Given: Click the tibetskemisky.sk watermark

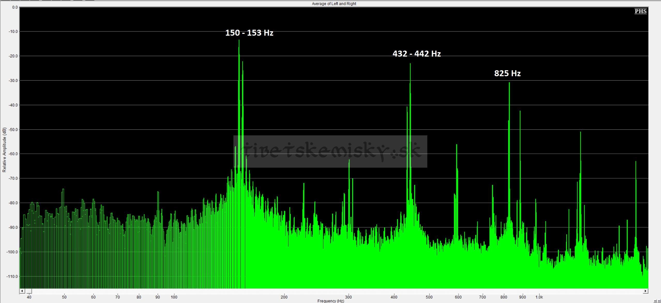Looking at the screenshot, I should pyautogui.click(x=330, y=151).
